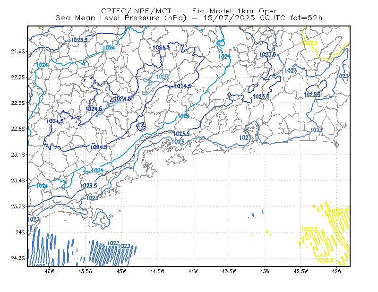Click the 22.8S latitude axis label
Image resolution: width=378 pixels, height=292 pixels.
[x=18, y=129]
